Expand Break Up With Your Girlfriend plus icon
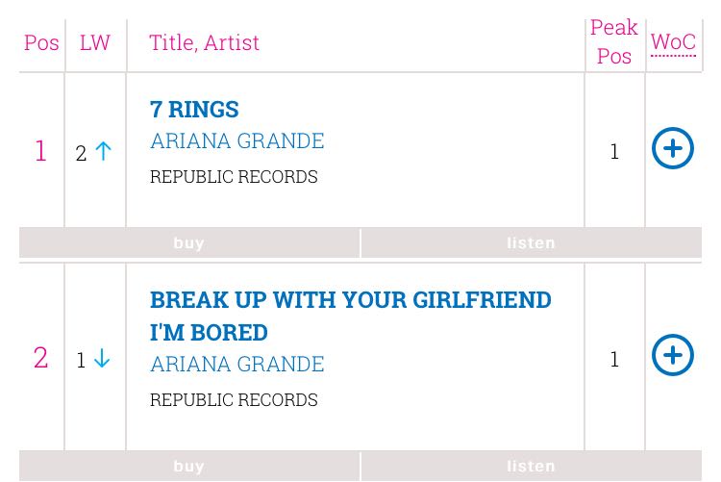The width and height of the screenshot is (721, 482). coord(673,355)
